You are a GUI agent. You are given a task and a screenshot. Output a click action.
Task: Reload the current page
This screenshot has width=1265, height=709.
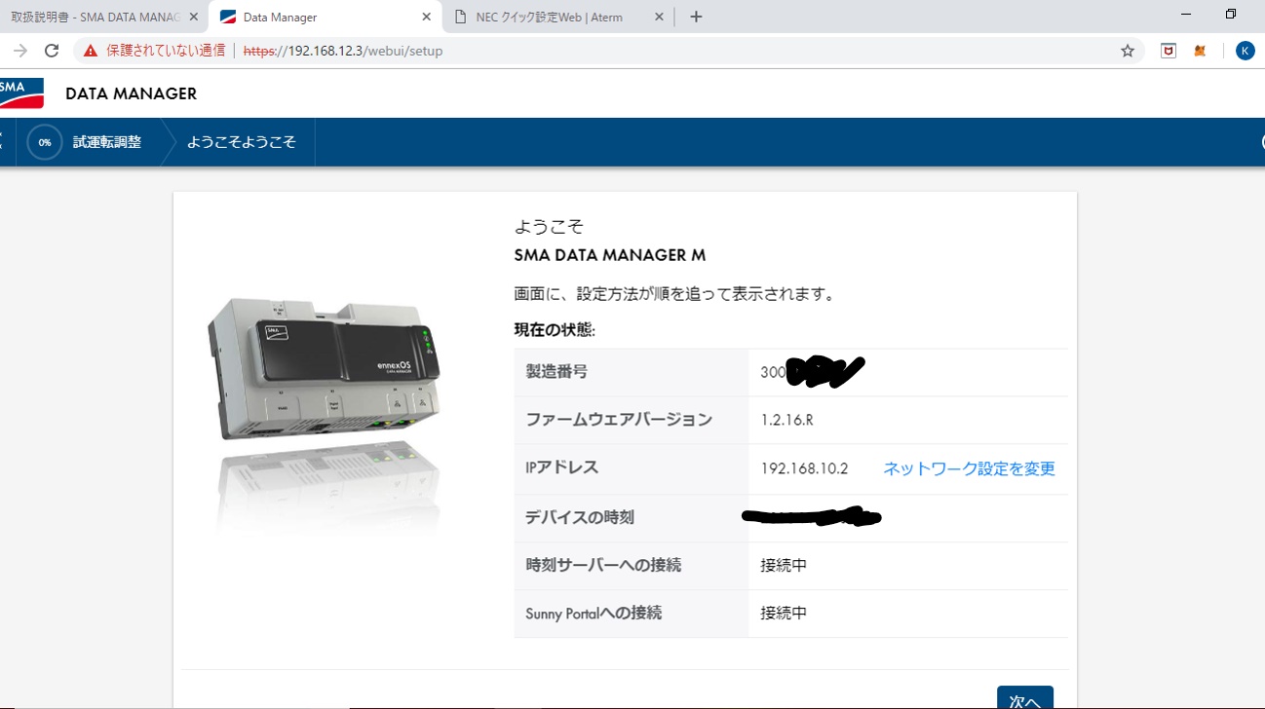pyautogui.click(x=53, y=51)
